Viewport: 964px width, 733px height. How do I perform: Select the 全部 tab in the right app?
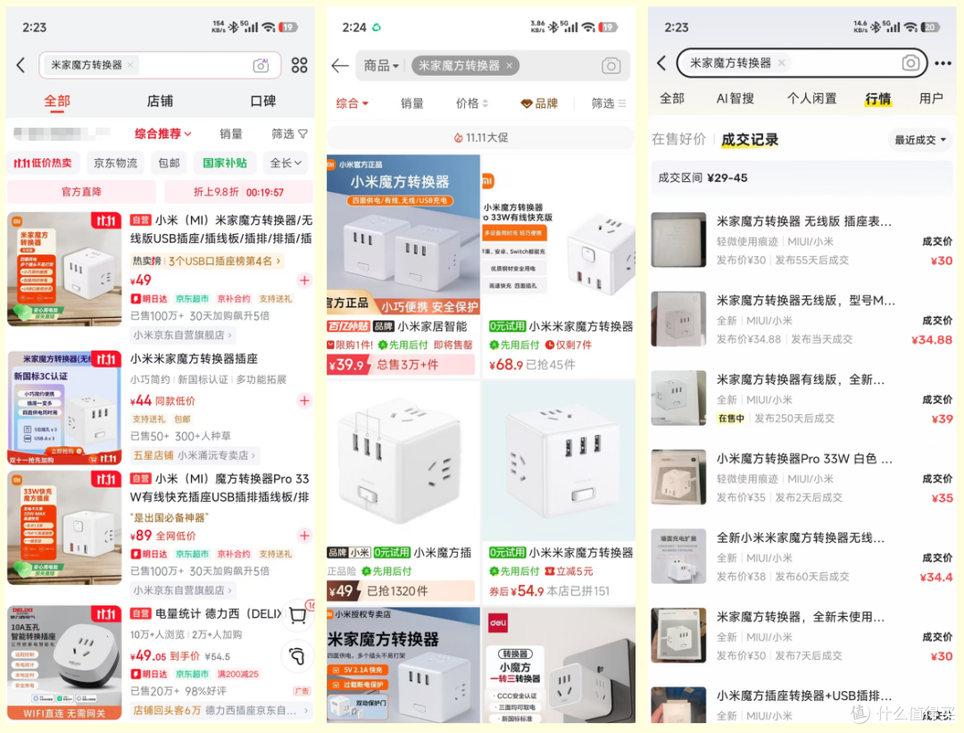click(x=672, y=98)
